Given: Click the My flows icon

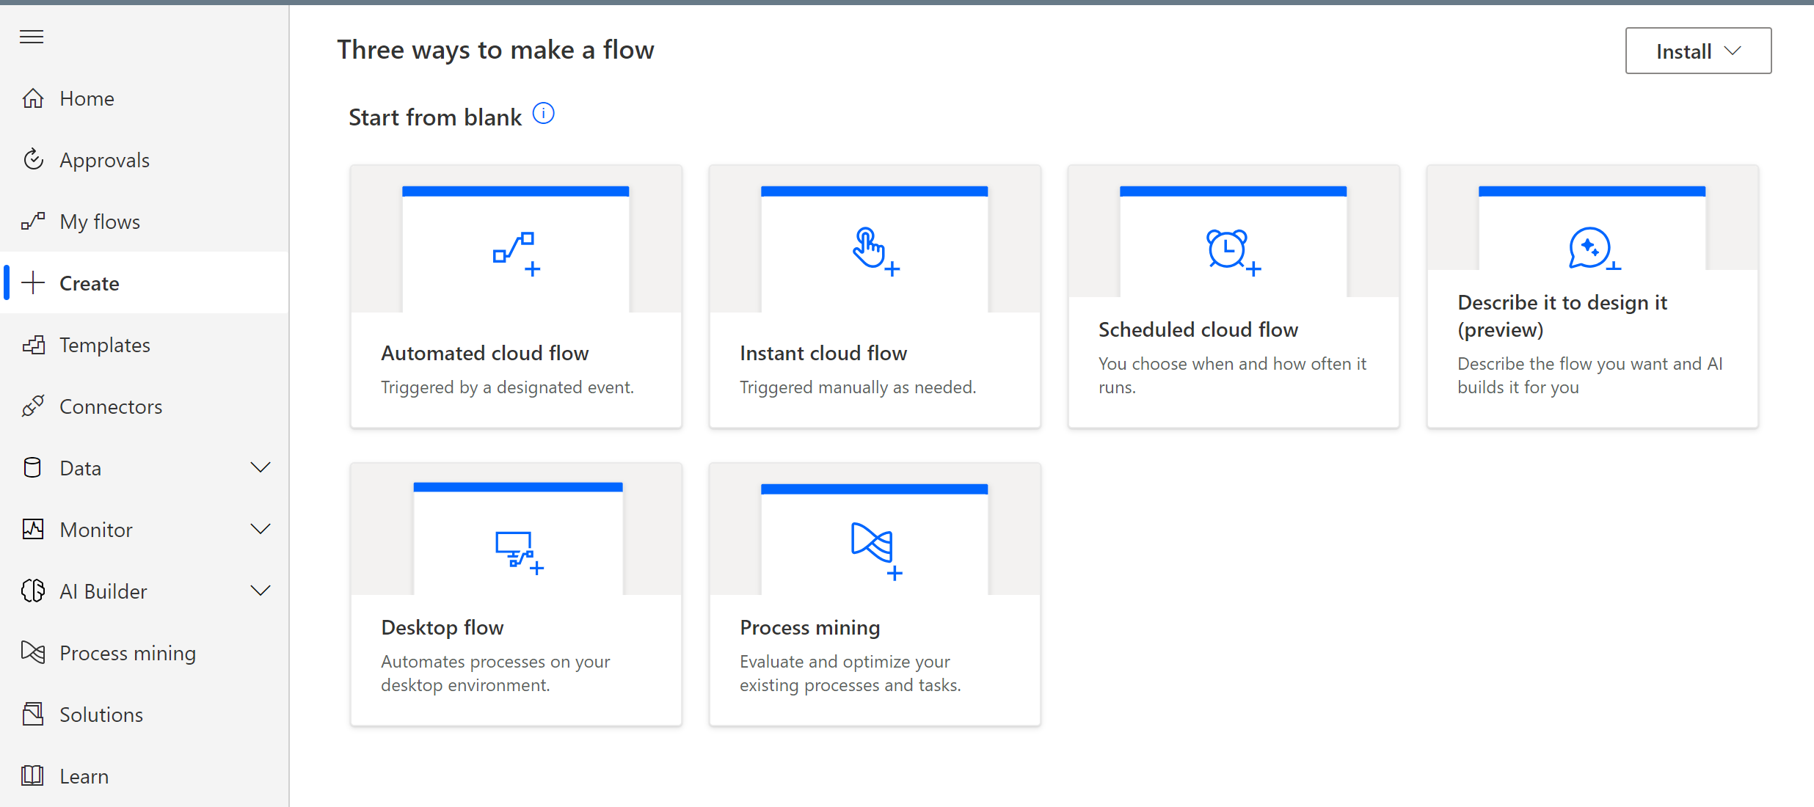Looking at the screenshot, I should click(x=33, y=222).
